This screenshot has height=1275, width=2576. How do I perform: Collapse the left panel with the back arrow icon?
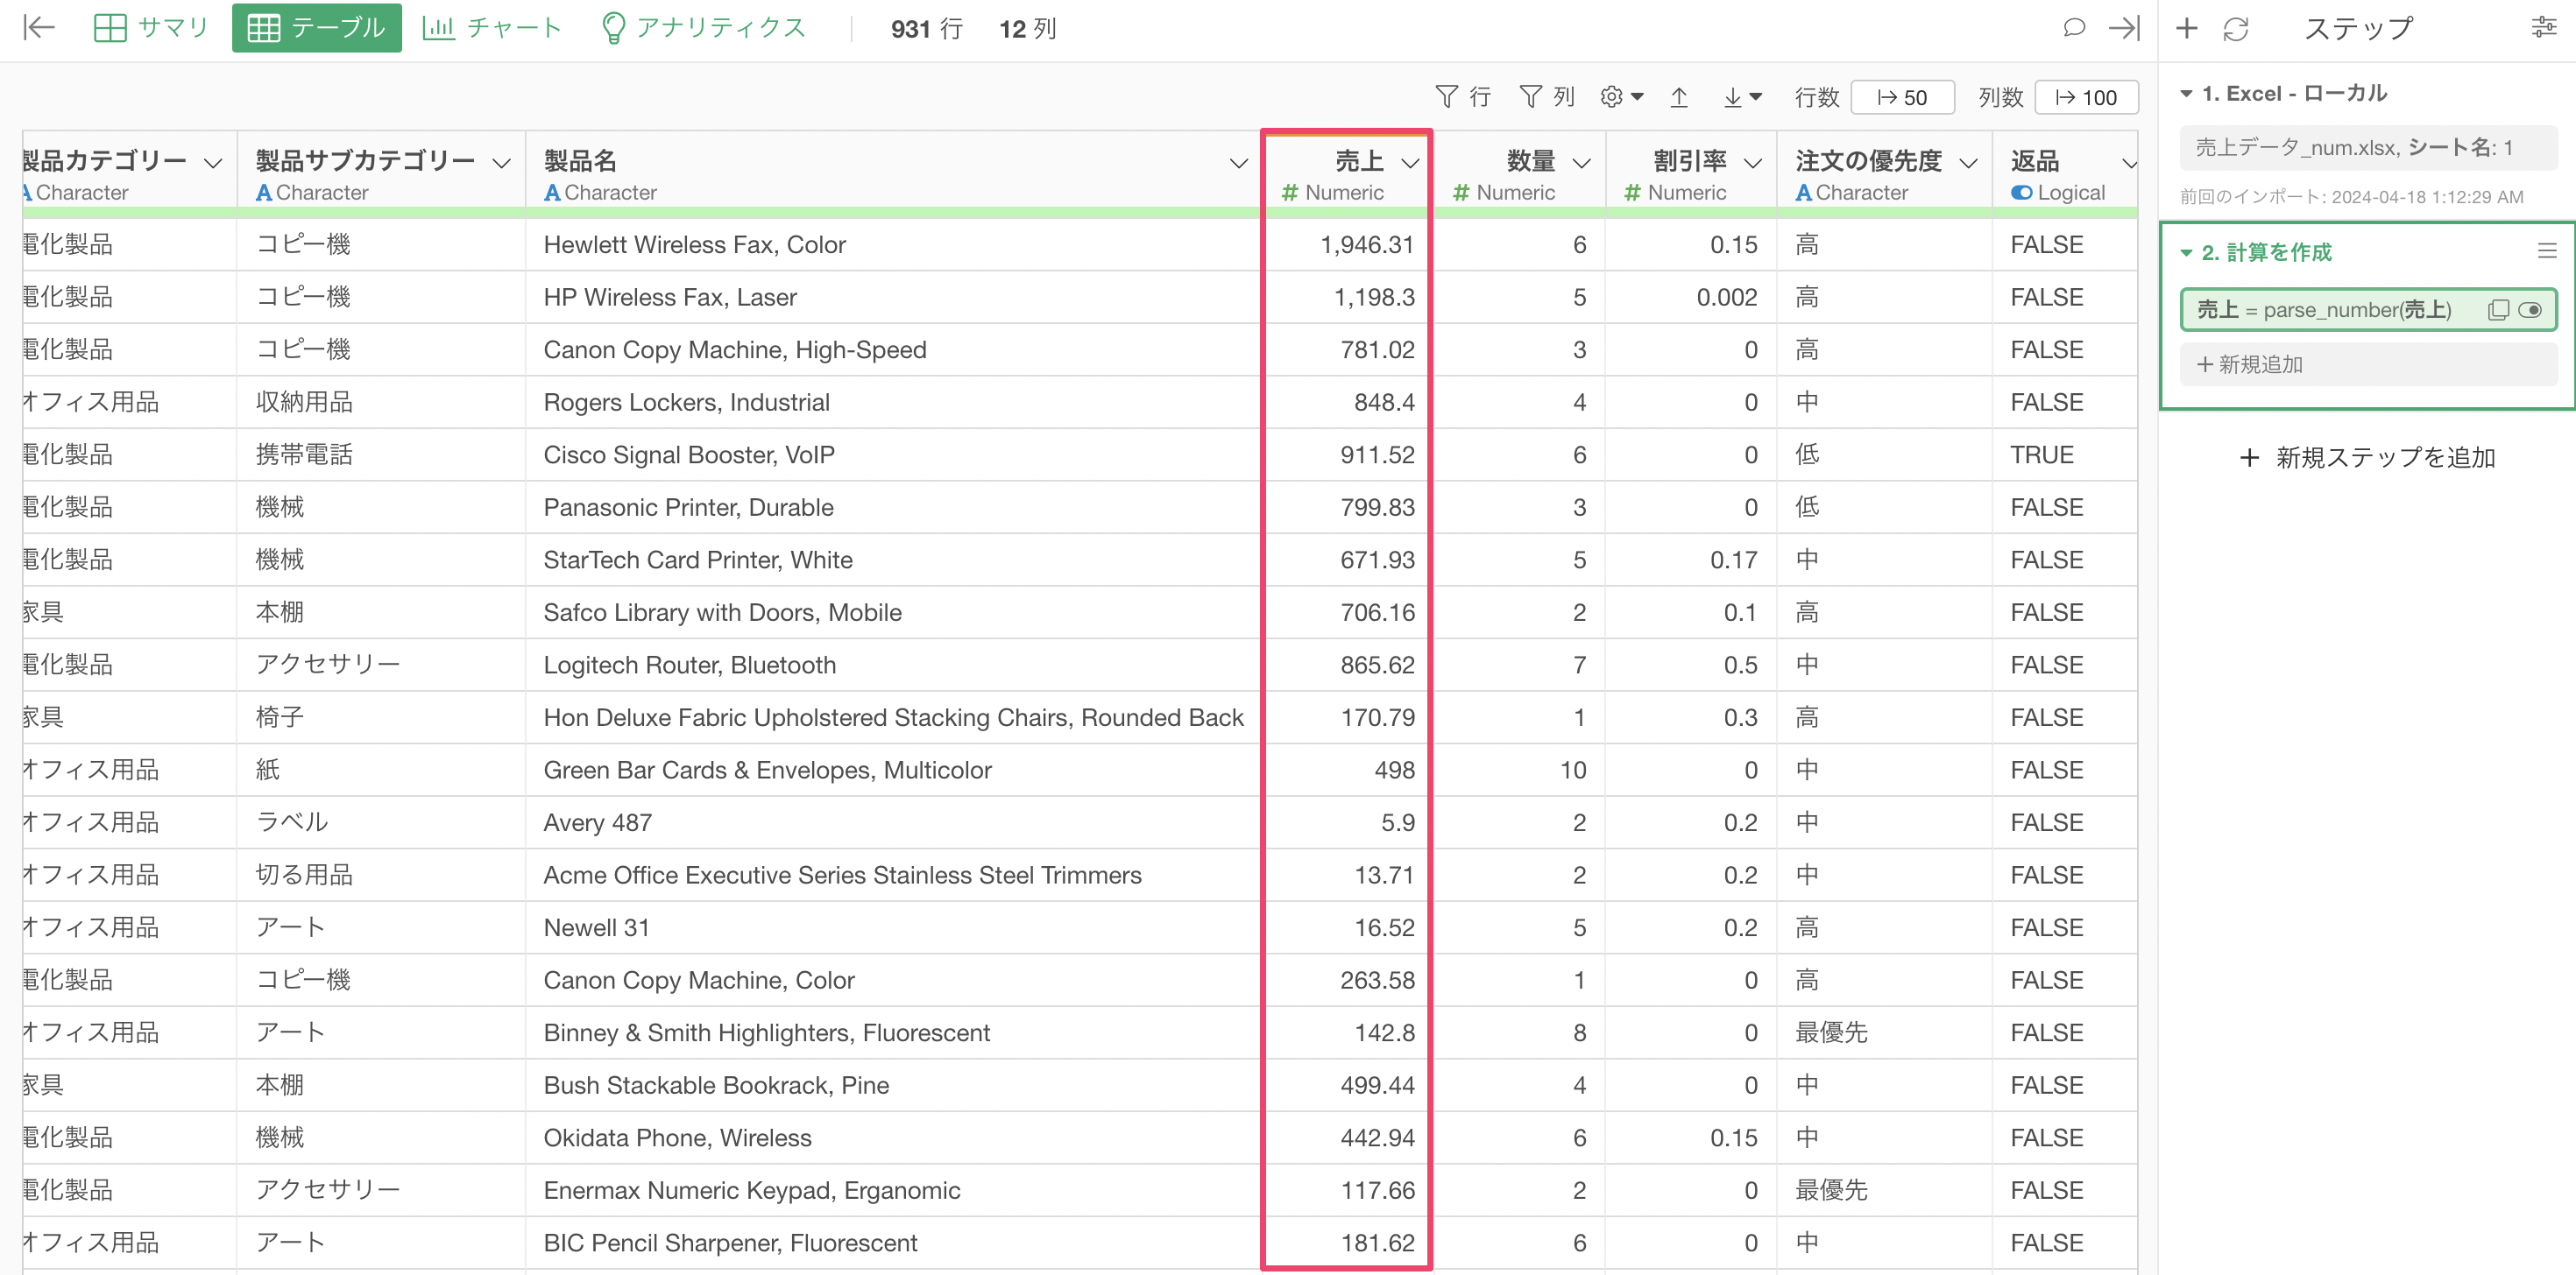click(x=38, y=28)
